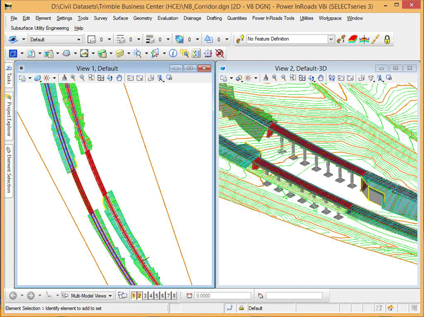The height and width of the screenshot is (317, 424).
Task: Click the Zoom In magnifier in View 2
Action: 273,78
